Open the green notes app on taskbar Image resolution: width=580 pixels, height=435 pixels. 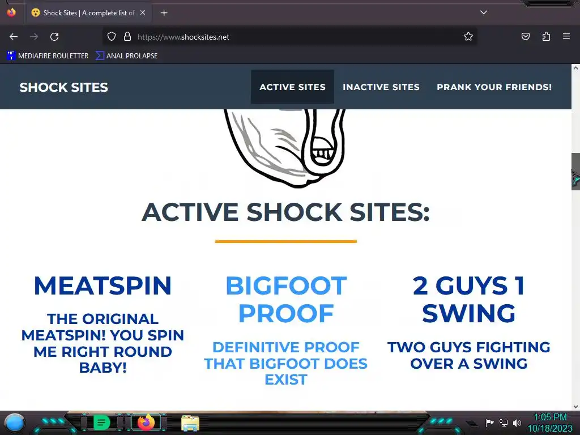coord(101,423)
